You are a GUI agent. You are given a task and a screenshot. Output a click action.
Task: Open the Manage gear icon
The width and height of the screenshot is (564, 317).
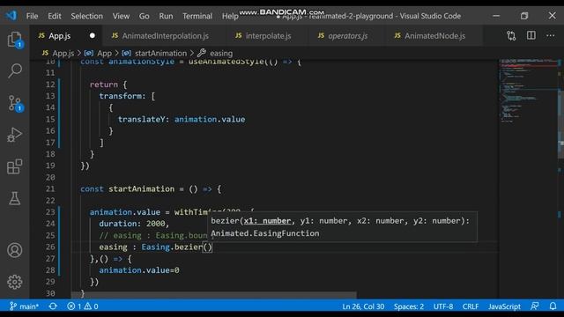click(15, 282)
